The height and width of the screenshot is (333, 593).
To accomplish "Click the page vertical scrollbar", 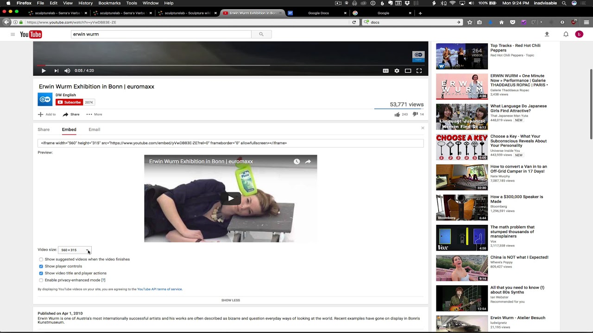I will [591, 104].
